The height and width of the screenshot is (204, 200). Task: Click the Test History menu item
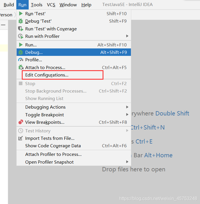pyautogui.click(x=74, y=131)
